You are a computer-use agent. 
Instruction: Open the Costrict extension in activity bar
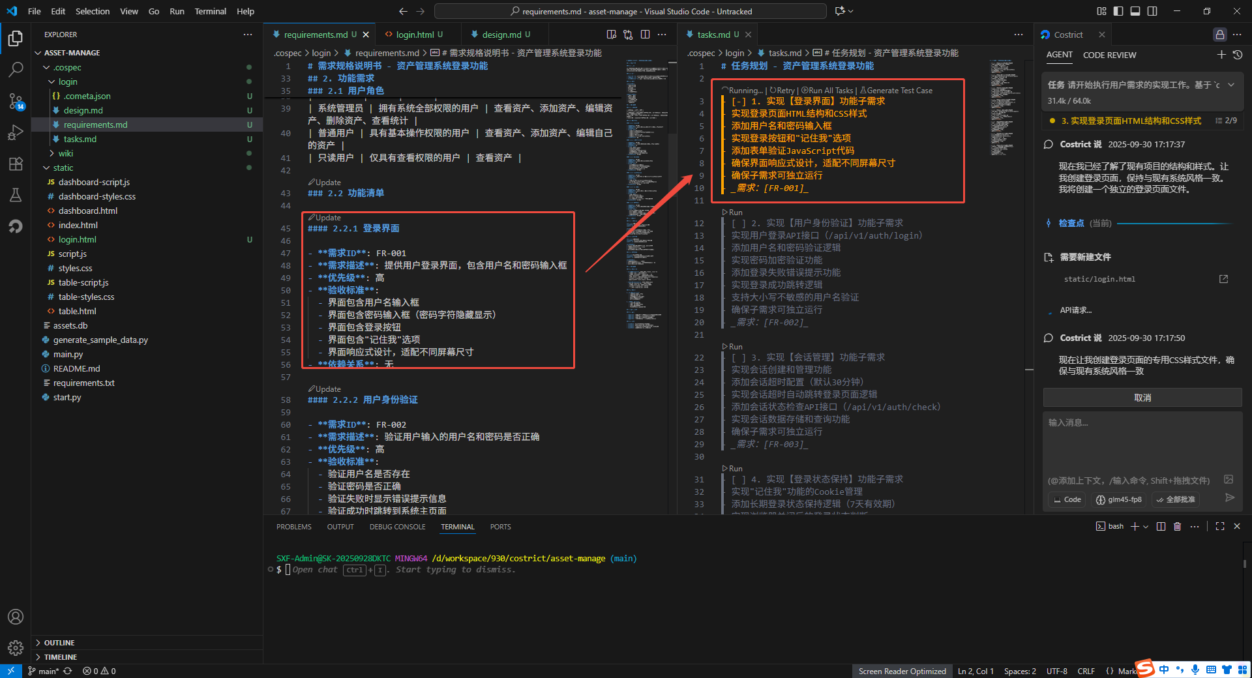tap(16, 226)
